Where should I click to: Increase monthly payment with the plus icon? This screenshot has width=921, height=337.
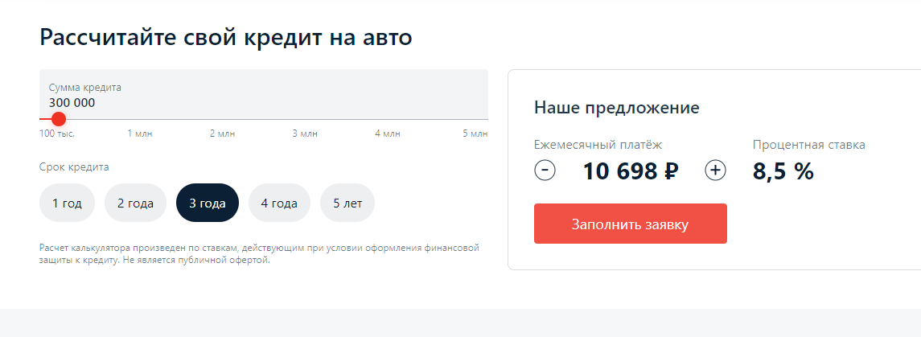715,171
